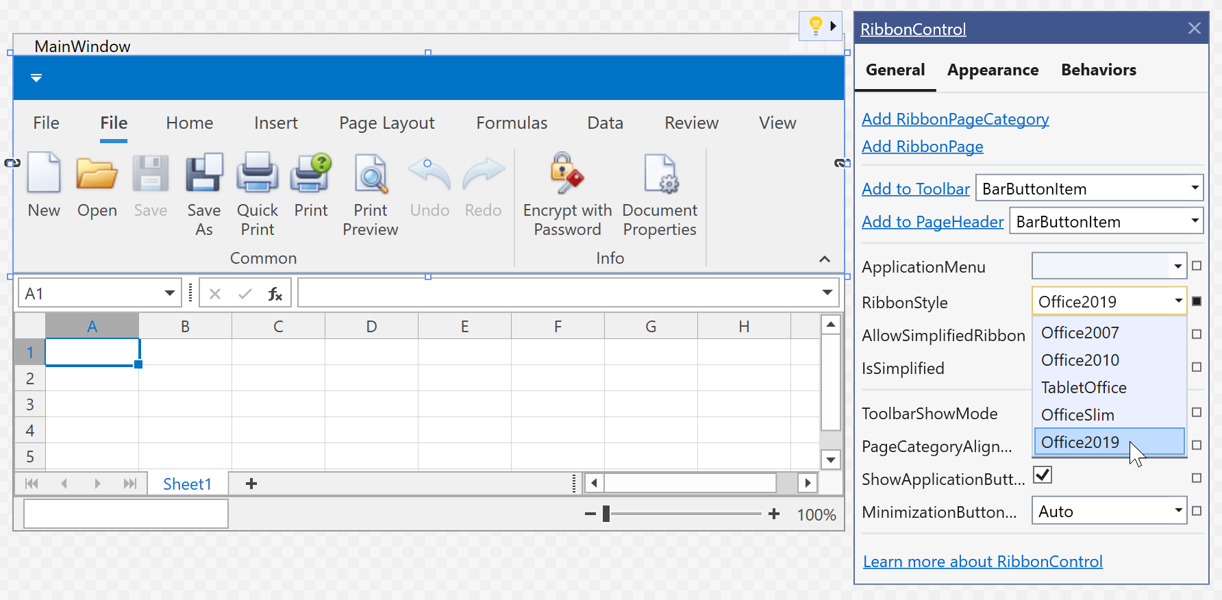Click the RibbonStyle property marker square
The image size is (1222, 600).
(1197, 301)
